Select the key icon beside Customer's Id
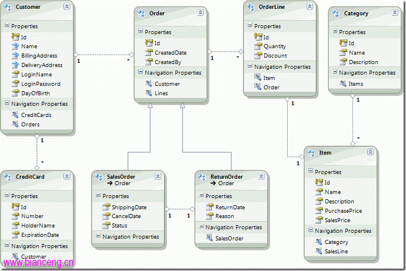Viewport: 406px width, 271px height. tap(15, 36)
